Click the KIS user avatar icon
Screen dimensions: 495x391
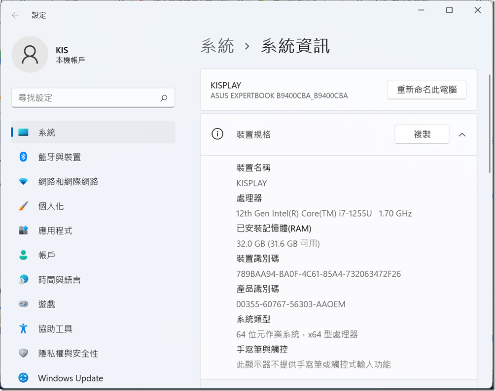click(30, 55)
